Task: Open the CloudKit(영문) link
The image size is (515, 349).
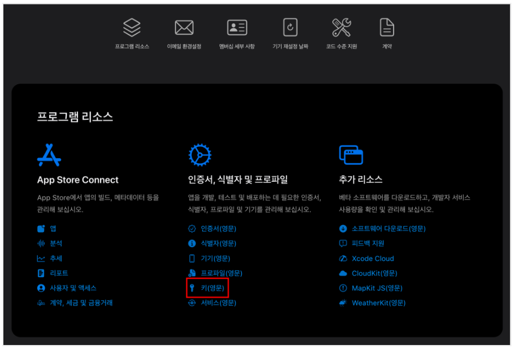Action: (x=374, y=273)
